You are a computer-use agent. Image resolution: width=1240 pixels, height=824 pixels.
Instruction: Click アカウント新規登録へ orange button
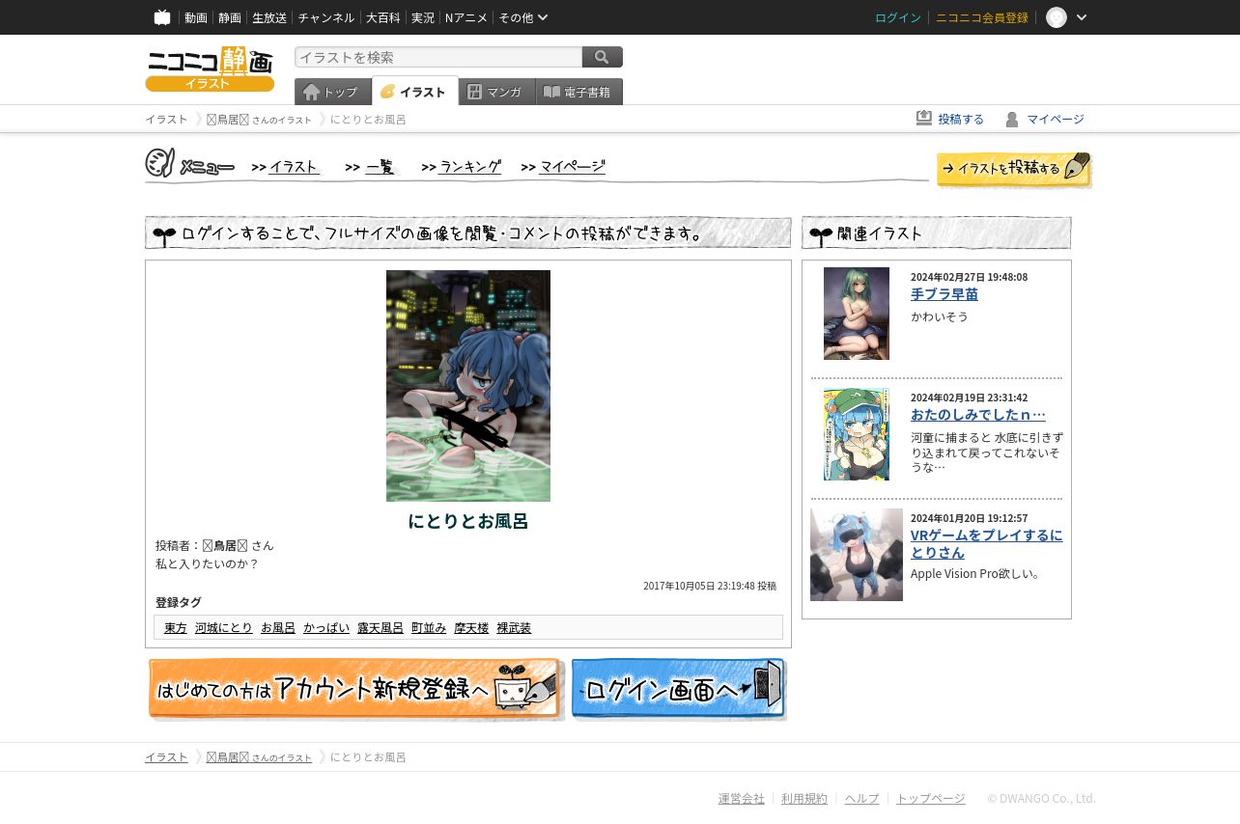(x=355, y=689)
